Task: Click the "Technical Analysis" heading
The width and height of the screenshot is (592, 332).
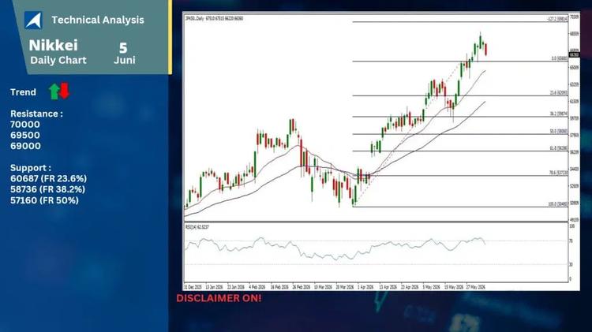Action: tap(98, 20)
